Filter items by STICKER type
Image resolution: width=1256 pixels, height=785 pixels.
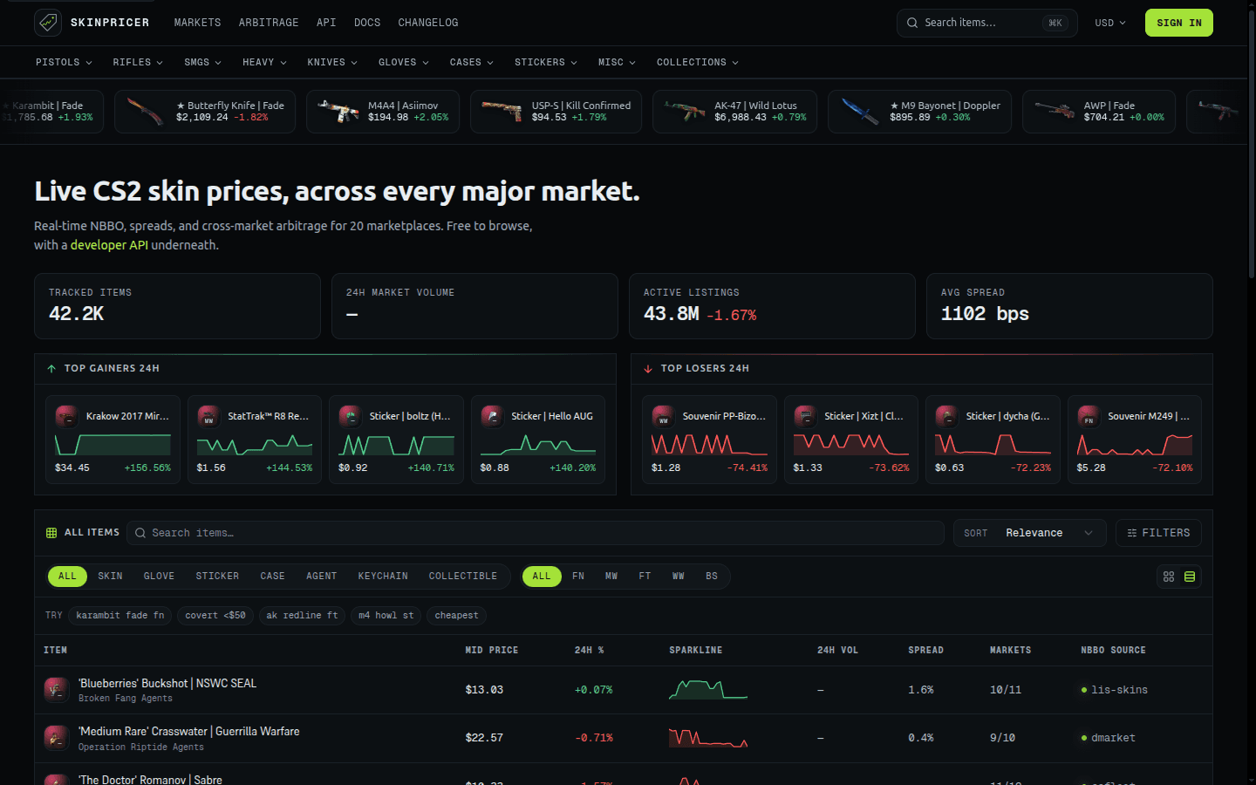click(x=217, y=577)
